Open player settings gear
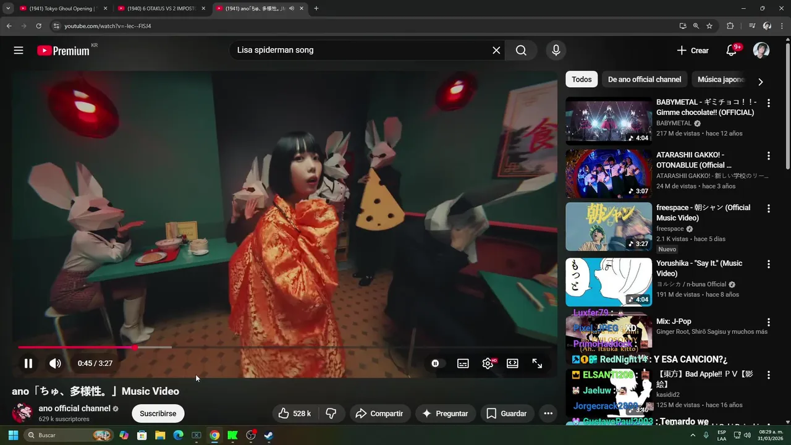 click(488, 363)
